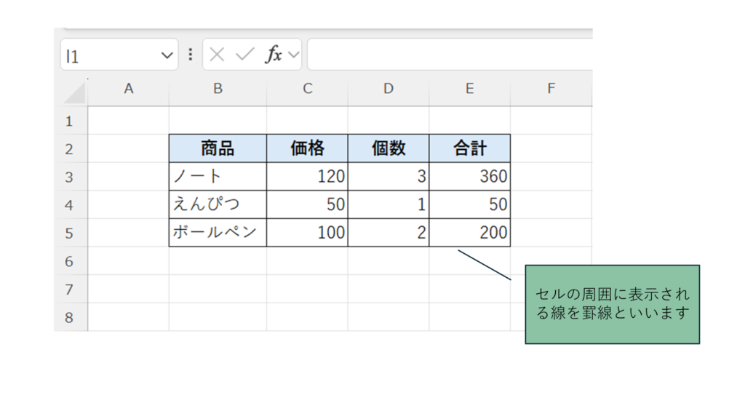This screenshot has width=745, height=419.
Task: Click inside the Name Box showing I1
Action: (109, 55)
